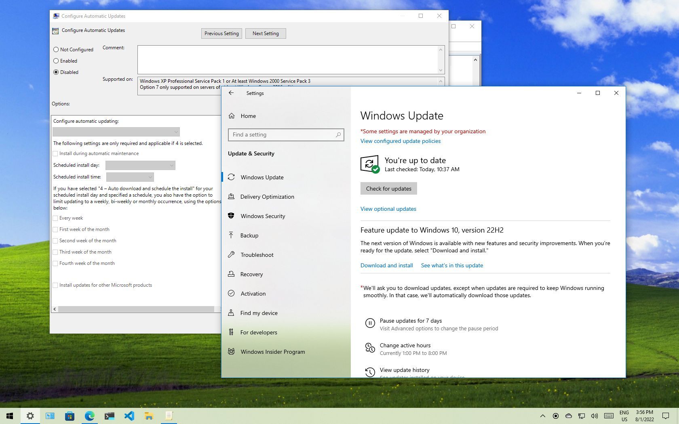Go to Home in the Settings sidebar
Viewport: 679px width, 424px height.
tap(247, 116)
